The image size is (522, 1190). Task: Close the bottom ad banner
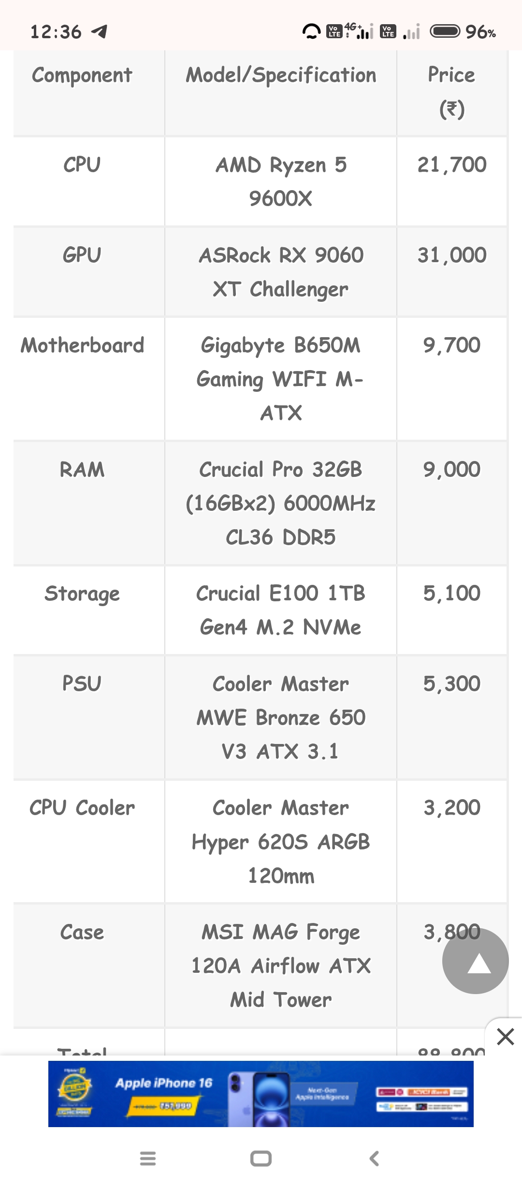tap(505, 1037)
